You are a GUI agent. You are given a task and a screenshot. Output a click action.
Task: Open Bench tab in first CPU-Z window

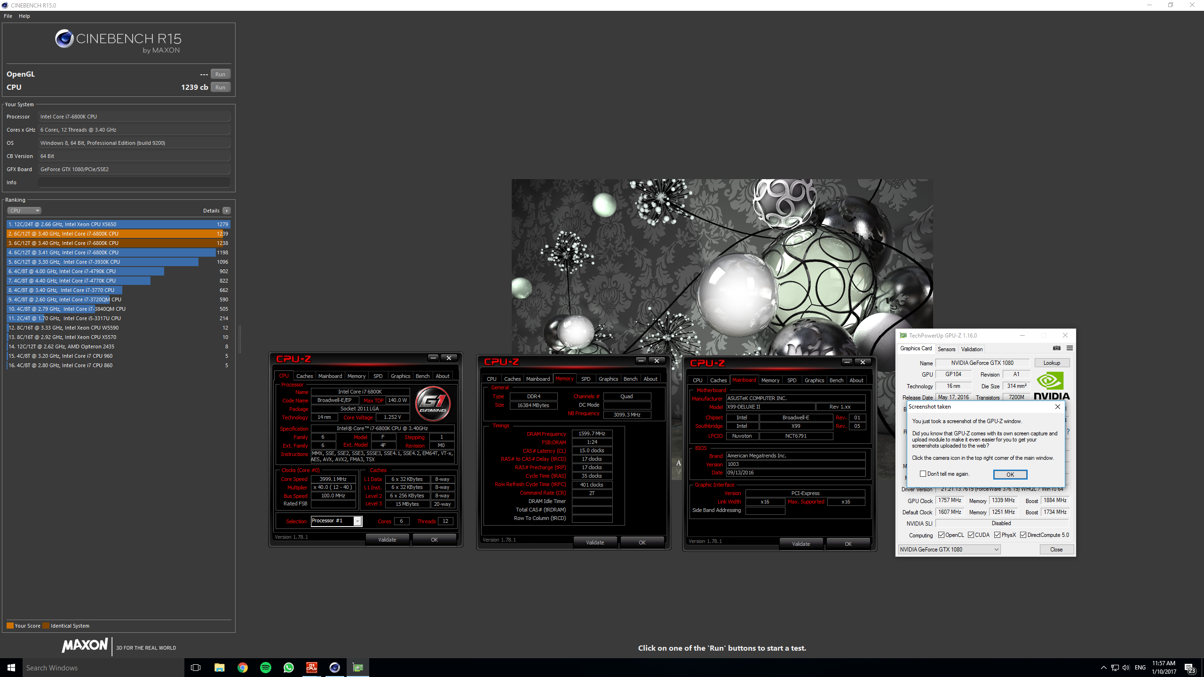click(x=422, y=376)
